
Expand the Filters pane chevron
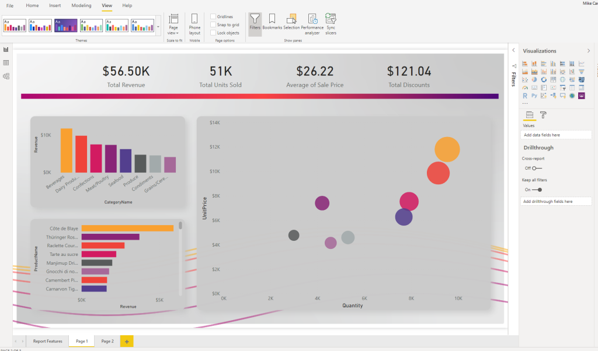coord(513,50)
